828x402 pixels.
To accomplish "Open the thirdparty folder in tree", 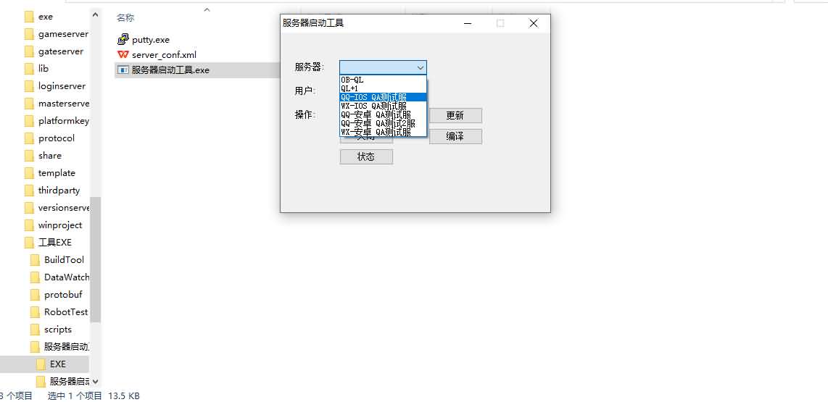I will tap(59, 190).
